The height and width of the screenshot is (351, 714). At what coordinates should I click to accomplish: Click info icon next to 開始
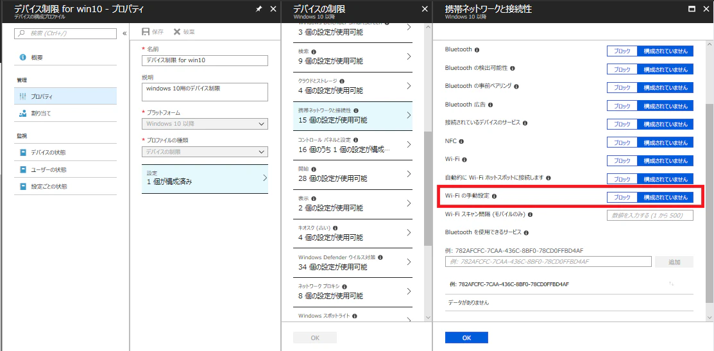click(313, 169)
